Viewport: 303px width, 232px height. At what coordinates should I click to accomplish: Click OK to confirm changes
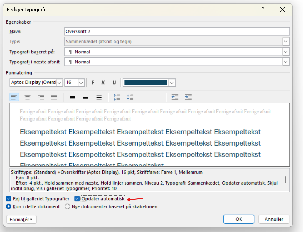[239, 219]
